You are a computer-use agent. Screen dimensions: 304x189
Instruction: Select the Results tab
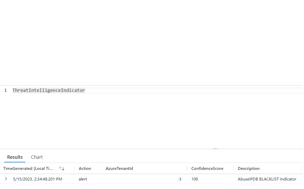click(15, 157)
